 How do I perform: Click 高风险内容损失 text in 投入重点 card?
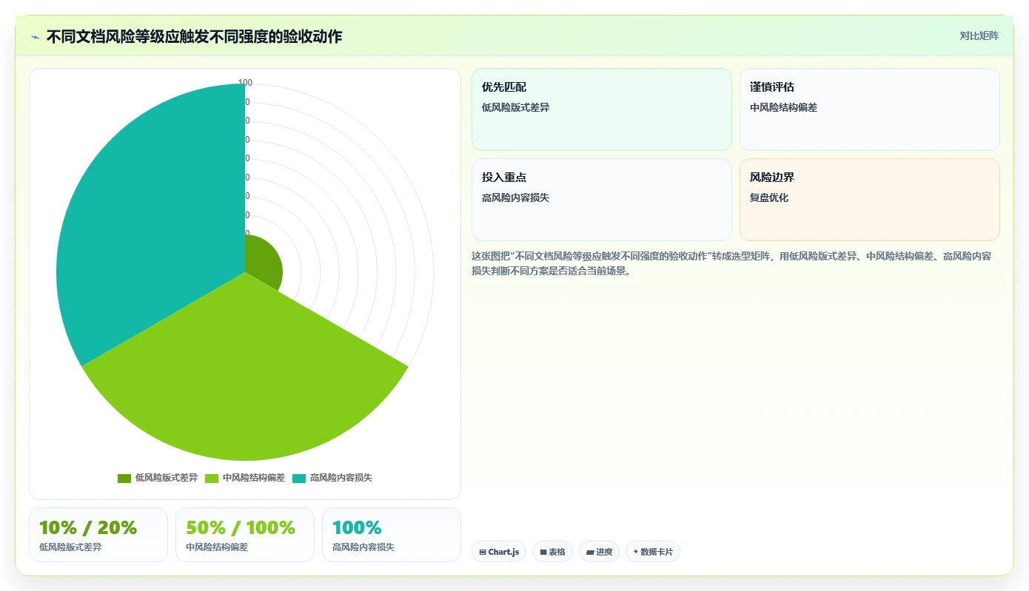tap(516, 197)
